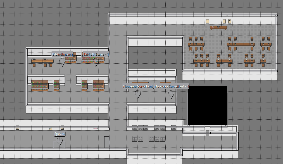
Task: Click the leftmost poster on classroom wall
Action: click(x=207, y=21)
